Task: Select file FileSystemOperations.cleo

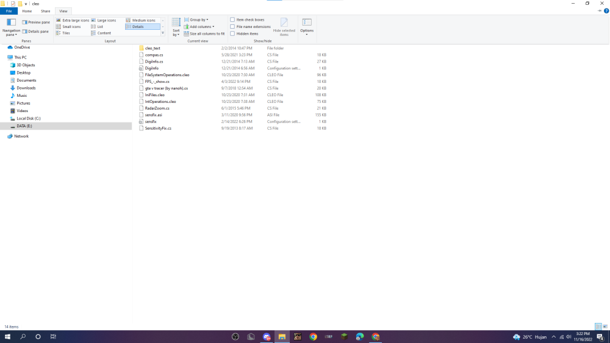Action: (167, 75)
